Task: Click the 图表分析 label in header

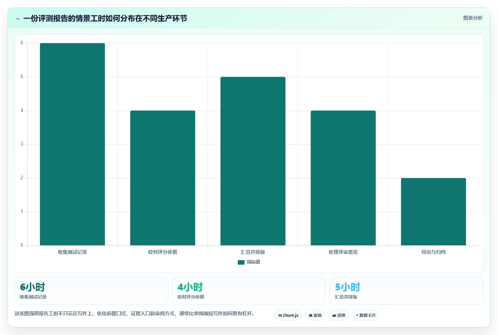Action: (x=473, y=18)
